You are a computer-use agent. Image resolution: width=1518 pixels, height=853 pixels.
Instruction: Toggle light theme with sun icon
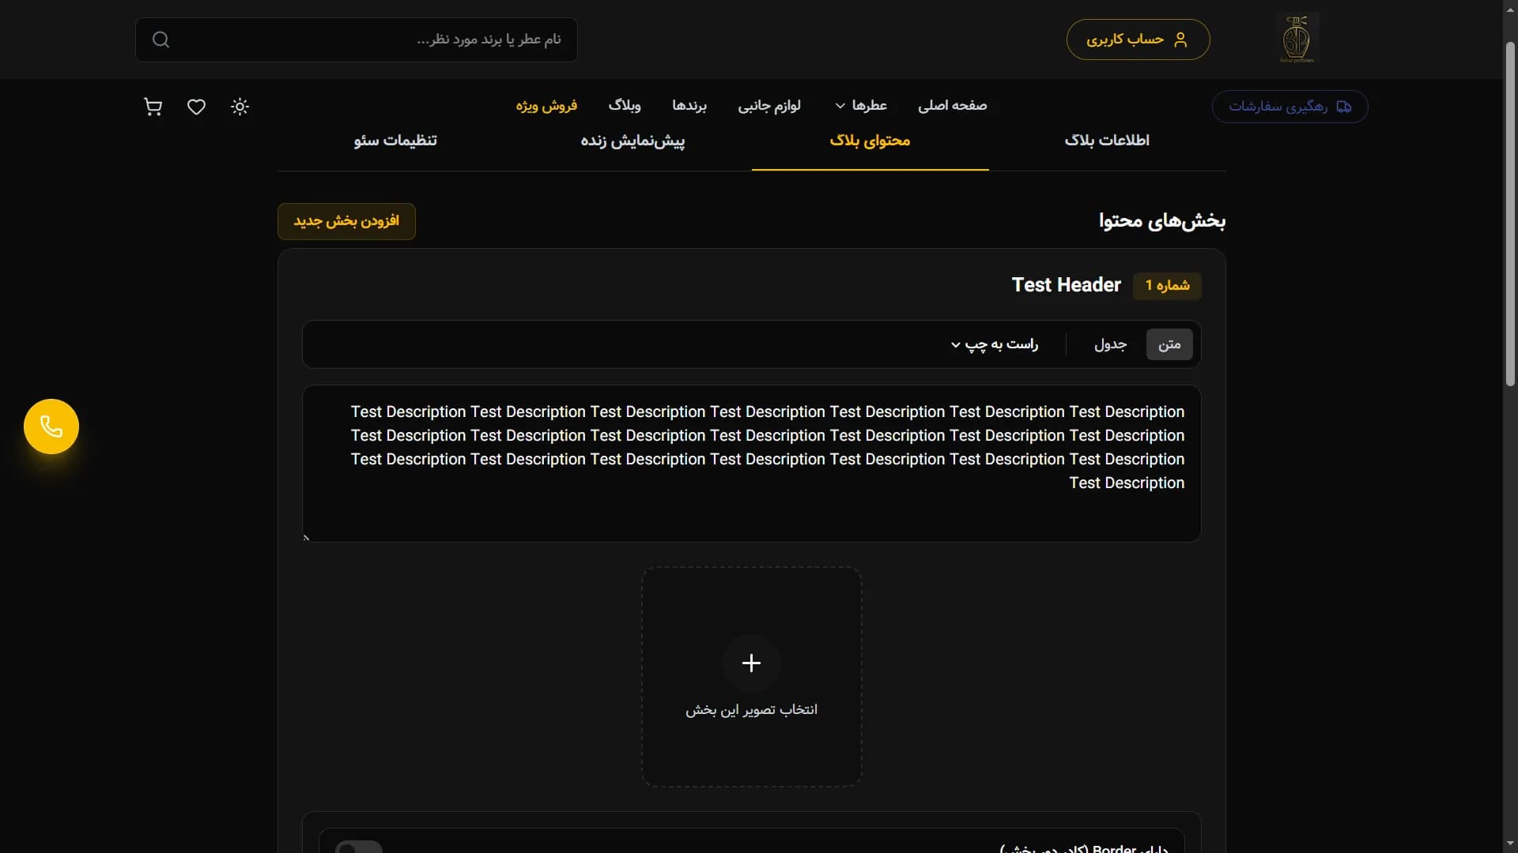tap(240, 107)
